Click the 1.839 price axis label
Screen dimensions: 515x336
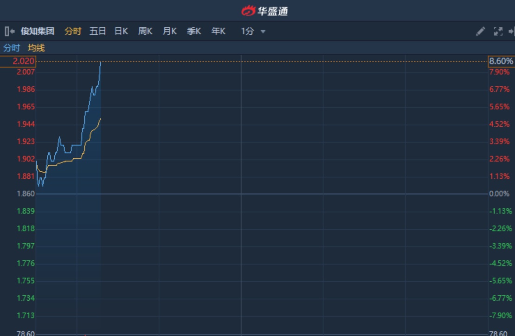tap(26, 211)
